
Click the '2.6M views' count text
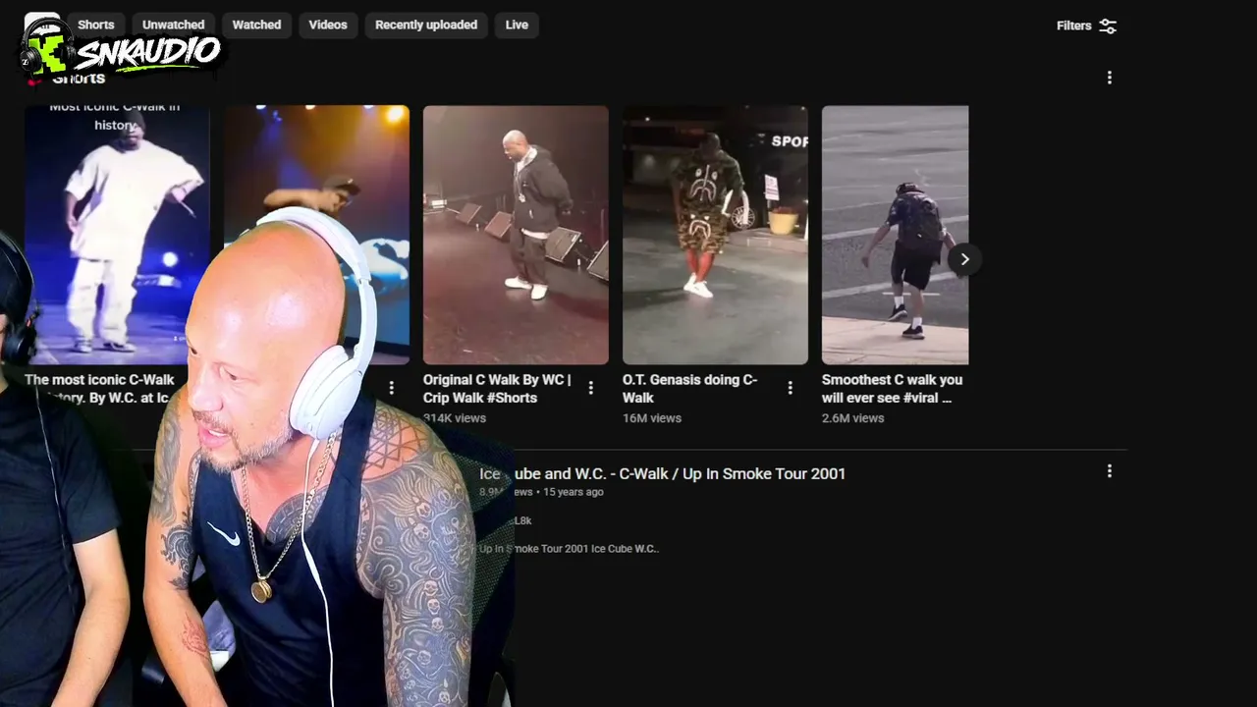click(853, 418)
